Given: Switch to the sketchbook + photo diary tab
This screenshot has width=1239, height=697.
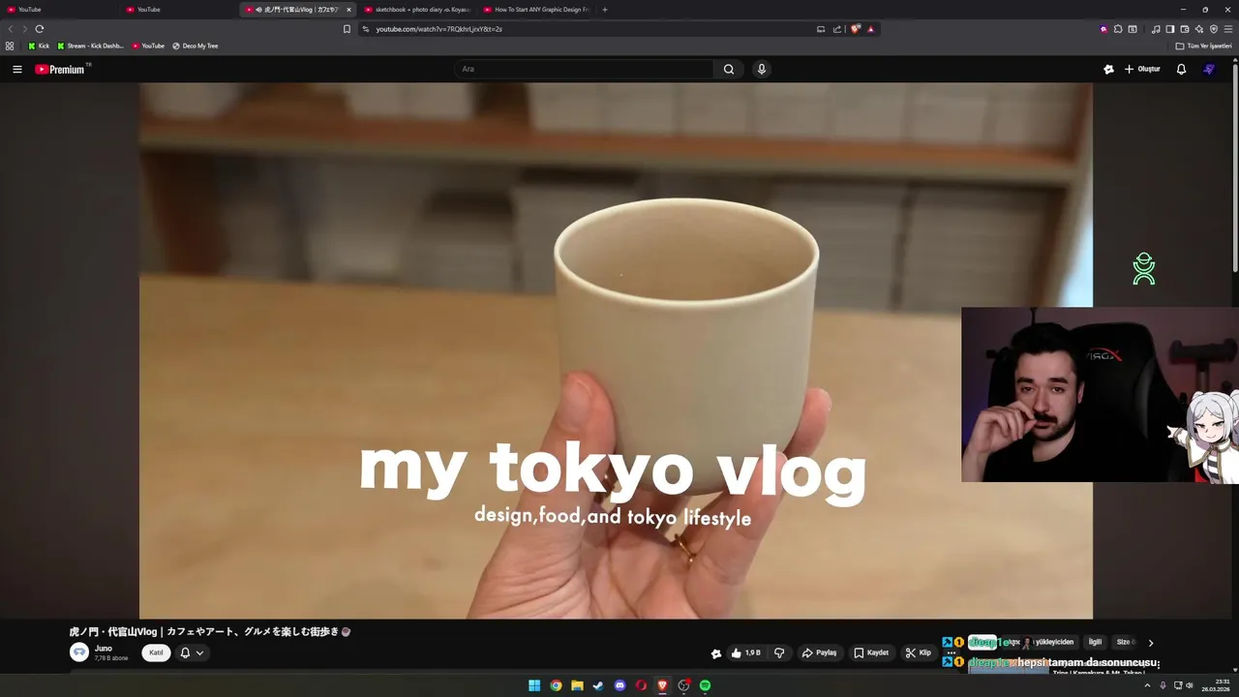Looking at the screenshot, I should pyautogui.click(x=416, y=10).
